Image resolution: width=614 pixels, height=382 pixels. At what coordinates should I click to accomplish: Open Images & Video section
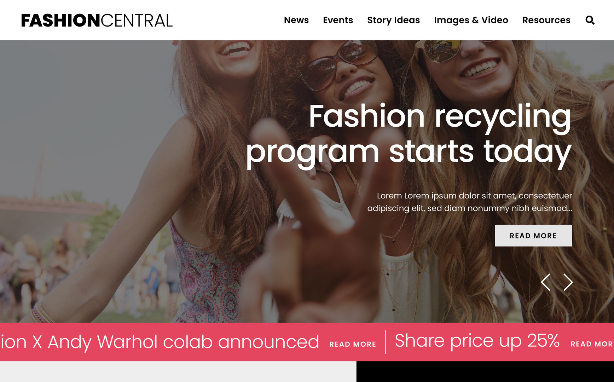tap(471, 20)
